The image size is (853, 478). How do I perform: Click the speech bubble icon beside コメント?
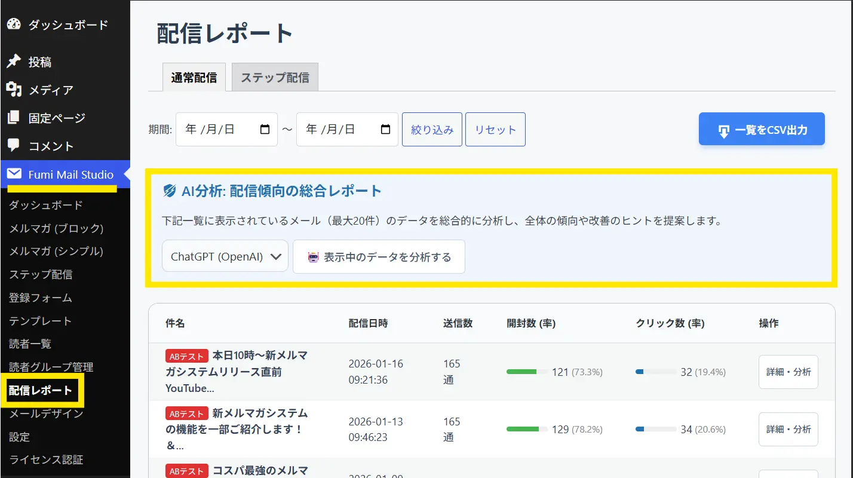(14, 146)
